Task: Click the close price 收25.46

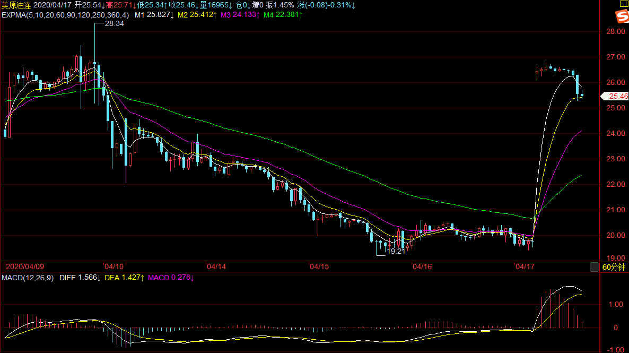Action: (x=184, y=5)
